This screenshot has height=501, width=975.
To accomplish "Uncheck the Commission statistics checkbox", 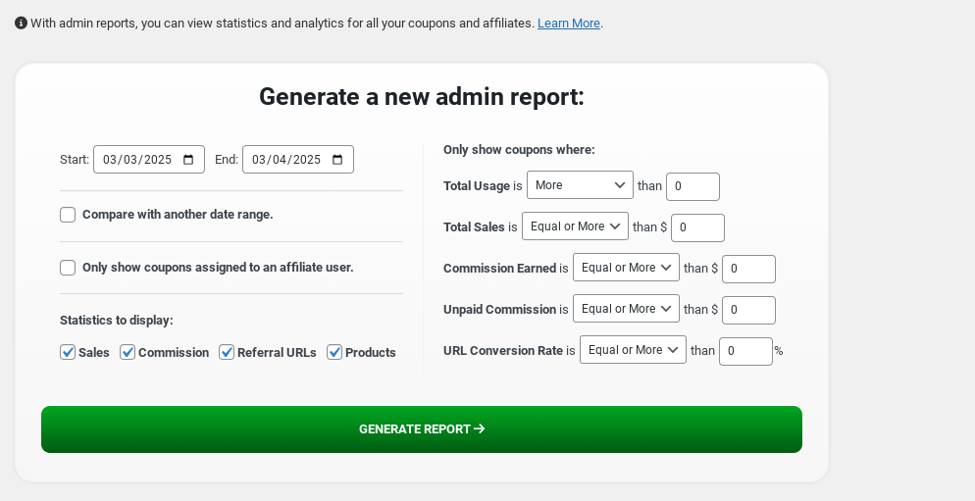I will [128, 352].
